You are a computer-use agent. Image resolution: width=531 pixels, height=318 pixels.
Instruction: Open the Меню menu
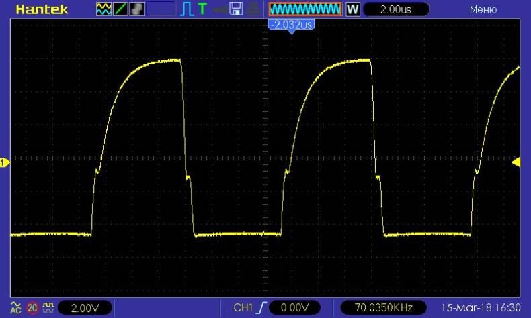click(483, 10)
